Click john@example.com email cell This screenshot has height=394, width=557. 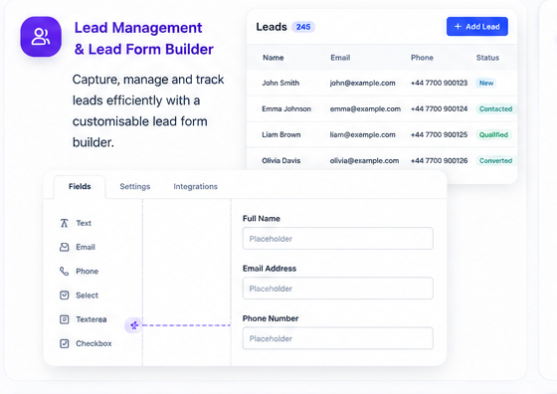coord(362,83)
